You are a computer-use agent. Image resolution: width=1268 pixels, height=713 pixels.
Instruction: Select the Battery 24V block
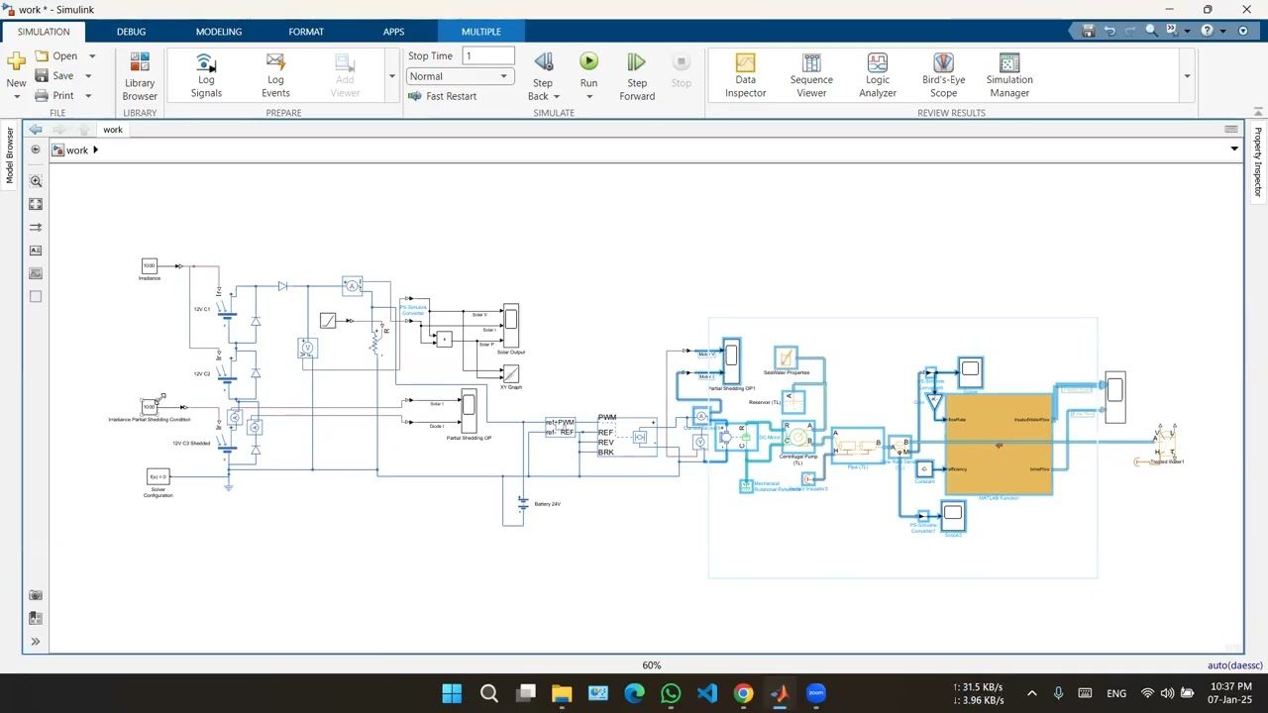click(x=523, y=505)
